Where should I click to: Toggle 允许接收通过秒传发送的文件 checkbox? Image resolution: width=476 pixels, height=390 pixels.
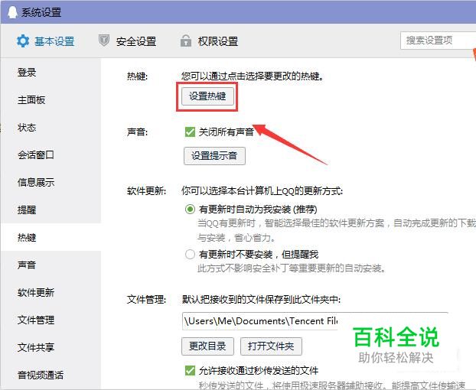[x=190, y=370]
